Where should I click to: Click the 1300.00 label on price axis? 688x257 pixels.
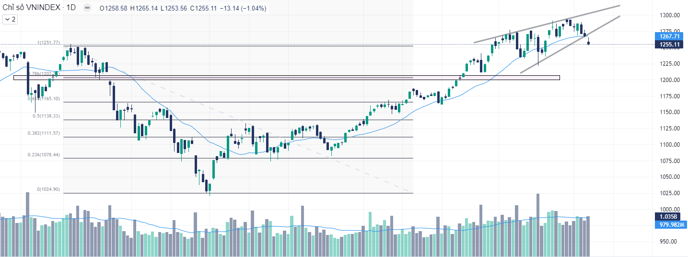click(670, 15)
